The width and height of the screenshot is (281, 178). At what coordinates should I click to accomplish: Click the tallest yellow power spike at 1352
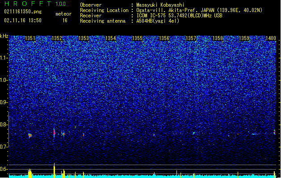[54, 170]
